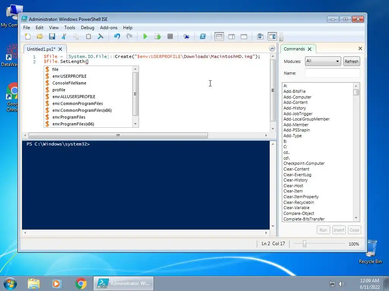The image size is (389, 291).
Task: Open the Help menu
Action: tap(128, 27)
